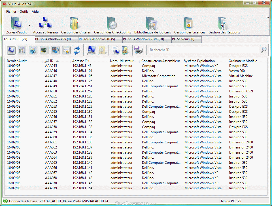Screen dimensions: 272x206
Task: Click the Nb de PC : 25 status text
Action: pos(231,201)
